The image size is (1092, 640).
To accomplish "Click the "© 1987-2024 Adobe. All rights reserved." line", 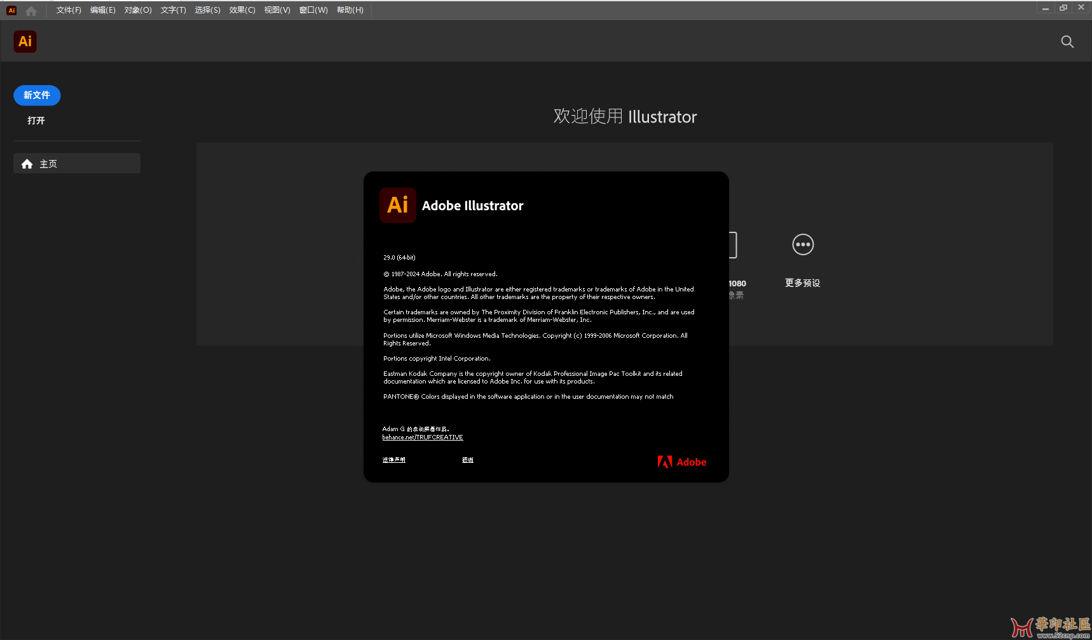I will click(440, 274).
